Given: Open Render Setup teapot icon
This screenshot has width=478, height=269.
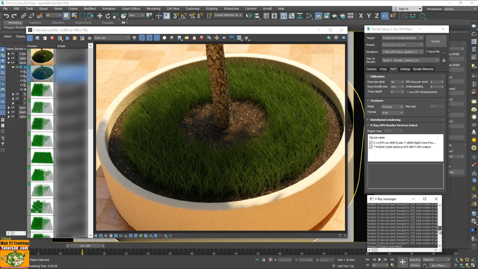Looking at the screenshot, I should [318, 16].
